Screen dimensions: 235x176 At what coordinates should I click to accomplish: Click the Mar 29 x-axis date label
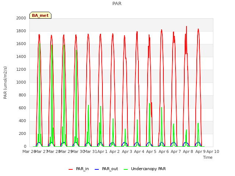[66, 151]
